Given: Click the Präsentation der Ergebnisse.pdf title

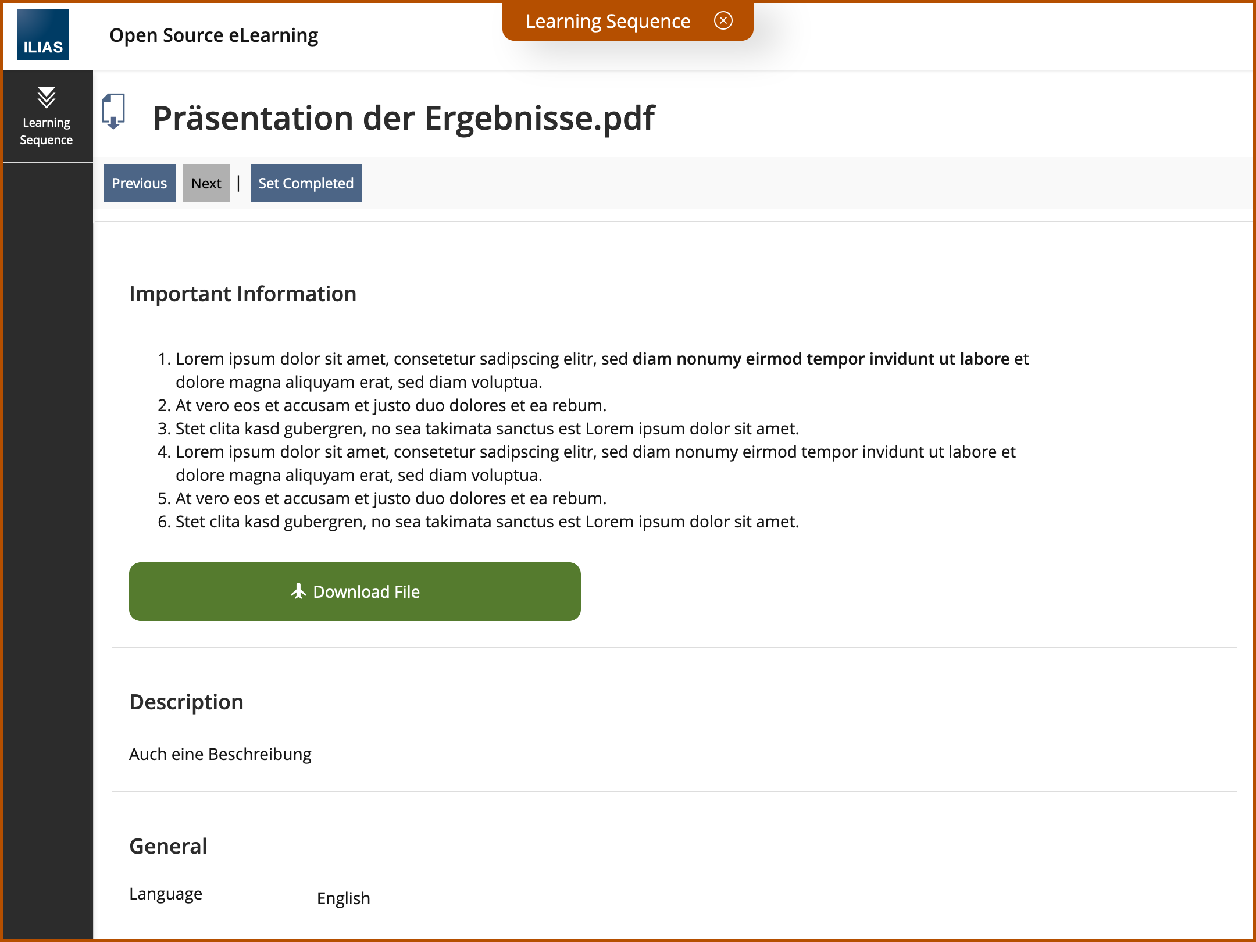Looking at the screenshot, I should (404, 118).
